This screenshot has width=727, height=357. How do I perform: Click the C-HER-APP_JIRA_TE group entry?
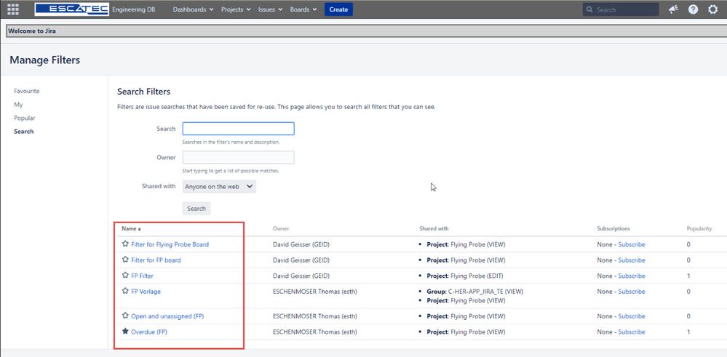pyautogui.click(x=474, y=292)
